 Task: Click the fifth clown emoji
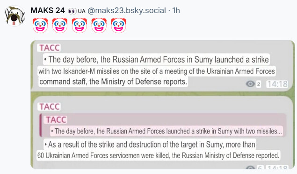click(119, 26)
